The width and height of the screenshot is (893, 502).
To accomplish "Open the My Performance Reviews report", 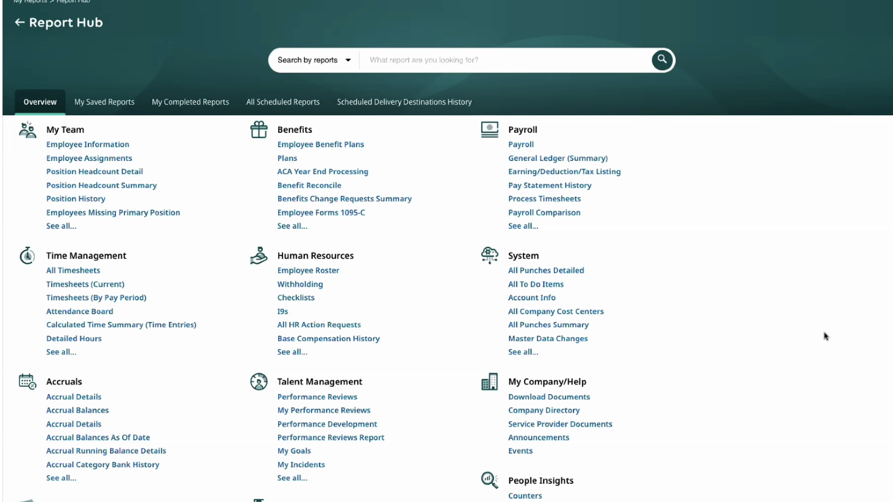I will 324,410.
